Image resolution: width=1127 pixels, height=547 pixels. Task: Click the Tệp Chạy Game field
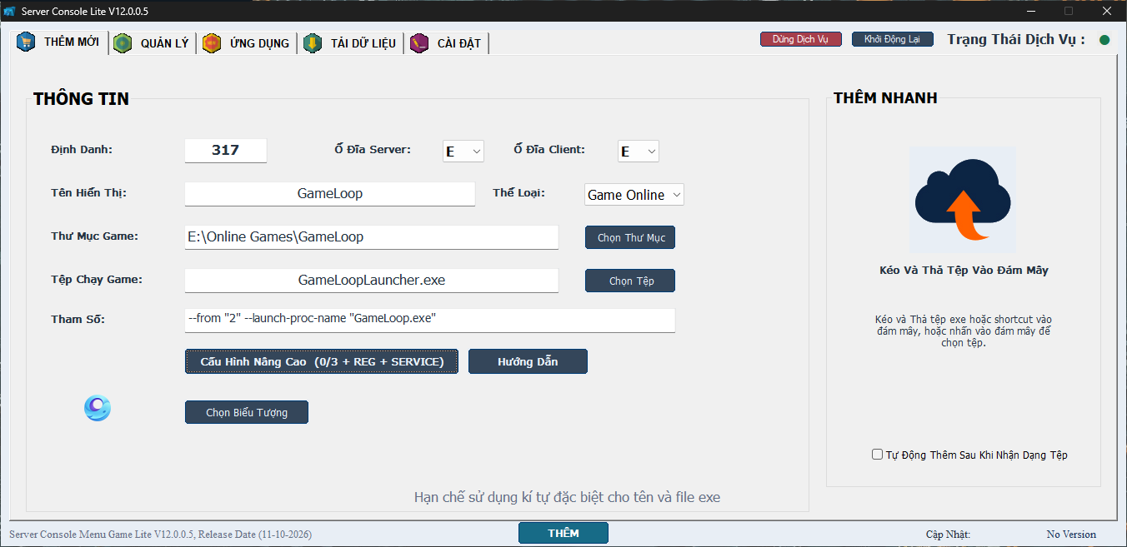pos(372,281)
